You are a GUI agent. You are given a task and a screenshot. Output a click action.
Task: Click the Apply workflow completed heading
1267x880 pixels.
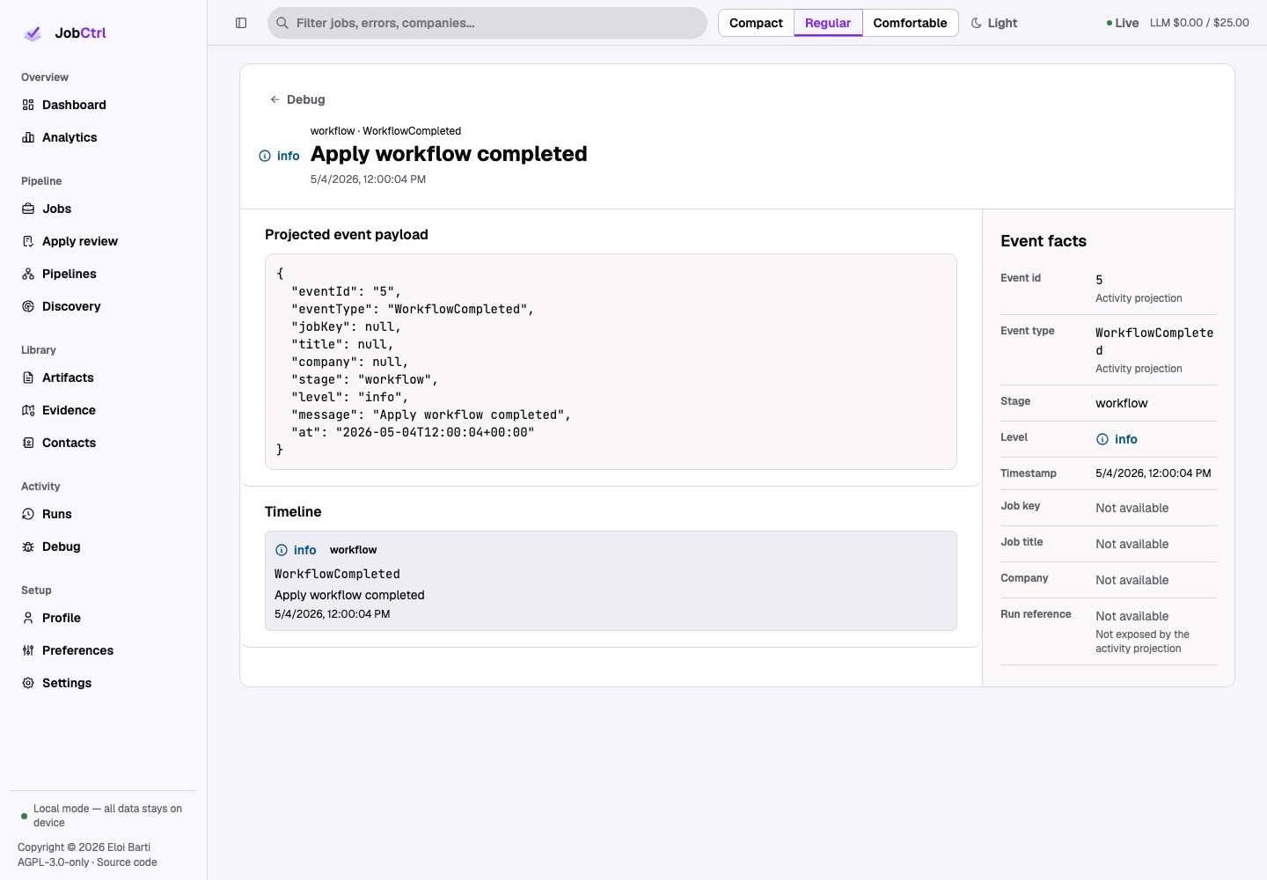point(449,154)
